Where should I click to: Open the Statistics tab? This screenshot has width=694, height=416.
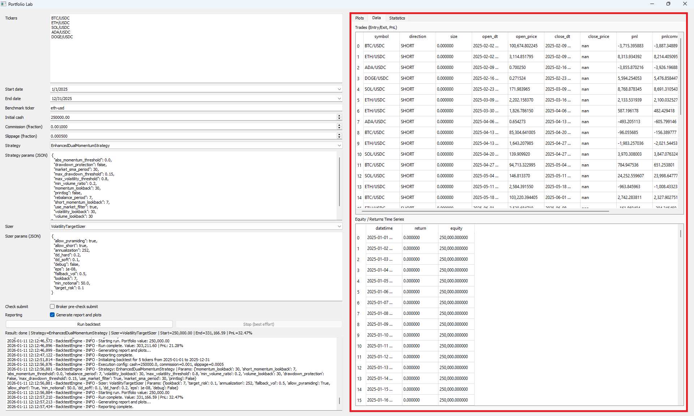tap(397, 18)
